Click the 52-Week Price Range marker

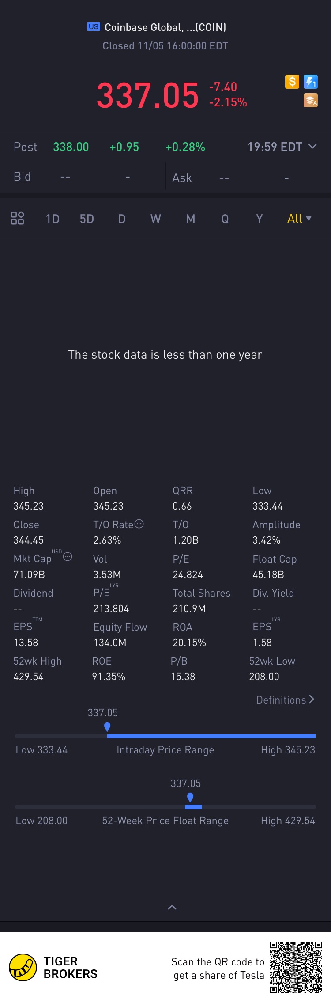pyautogui.click(x=190, y=797)
